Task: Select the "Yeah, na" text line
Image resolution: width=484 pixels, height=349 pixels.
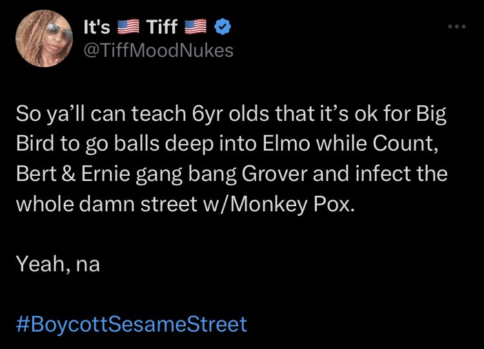Action: point(58,264)
